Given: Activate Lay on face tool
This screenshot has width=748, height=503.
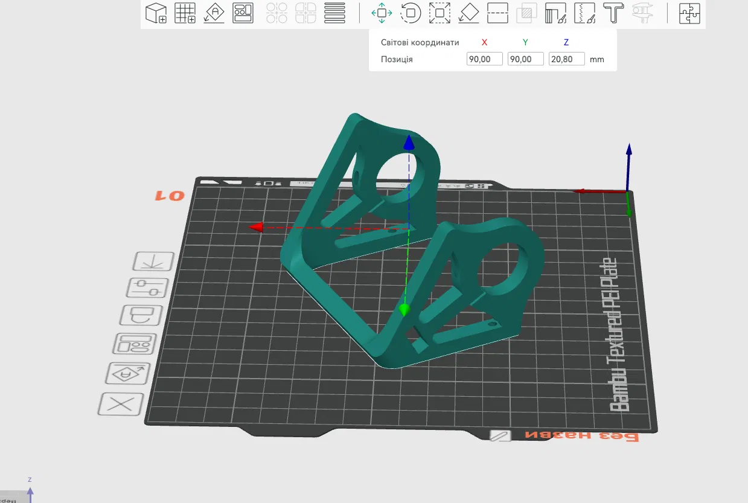Looking at the screenshot, I should pos(468,13).
